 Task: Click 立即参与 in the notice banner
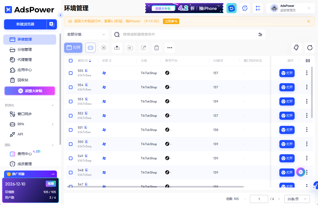tap(171, 21)
